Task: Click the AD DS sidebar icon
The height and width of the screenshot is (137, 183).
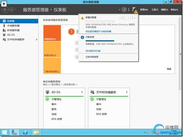Action: [4, 35]
